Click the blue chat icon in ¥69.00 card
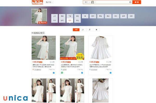 tap(54, 73)
